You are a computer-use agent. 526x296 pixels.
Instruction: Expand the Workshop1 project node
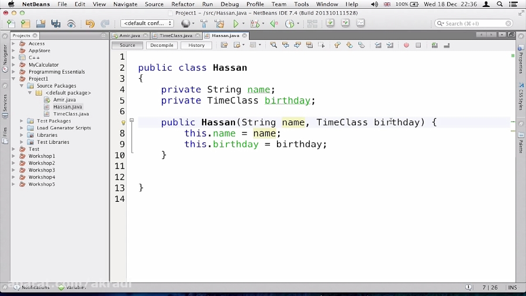click(x=14, y=156)
